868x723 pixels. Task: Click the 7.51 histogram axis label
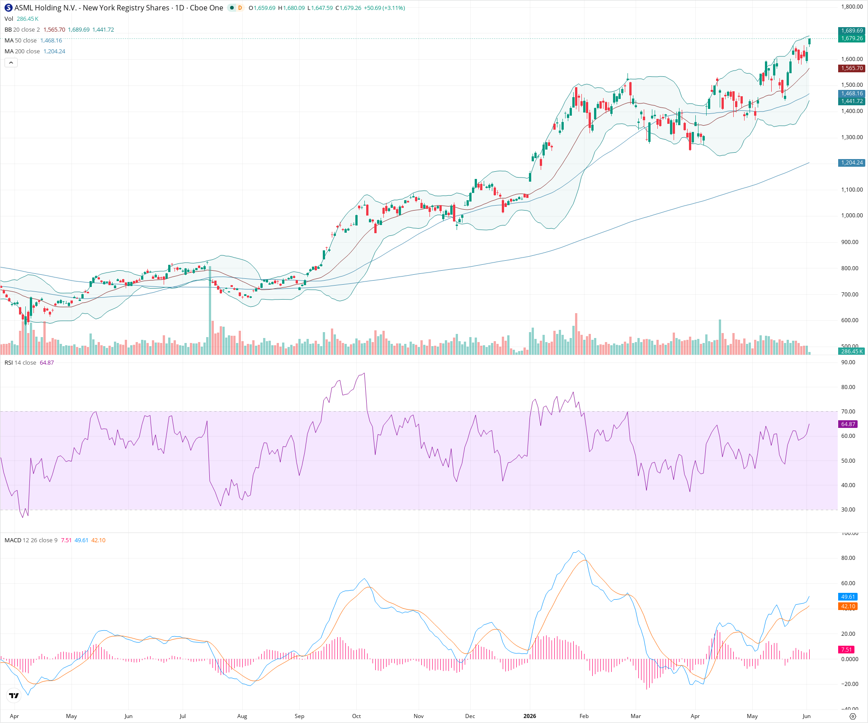coord(847,649)
